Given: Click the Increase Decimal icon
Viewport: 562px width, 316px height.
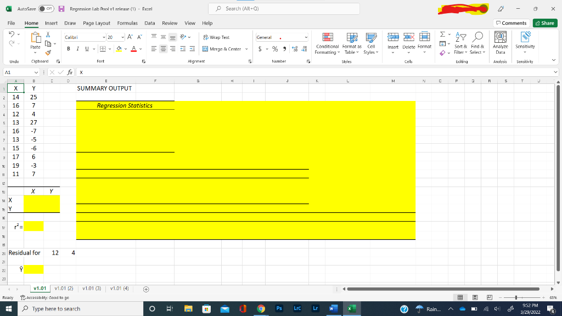Looking at the screenshot, I should click(295, 49).
